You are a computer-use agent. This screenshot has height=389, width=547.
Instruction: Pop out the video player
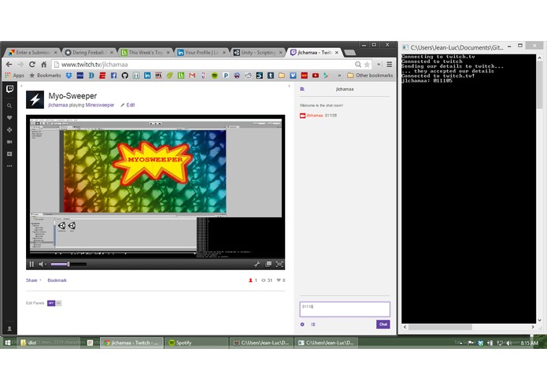point(268,264)
